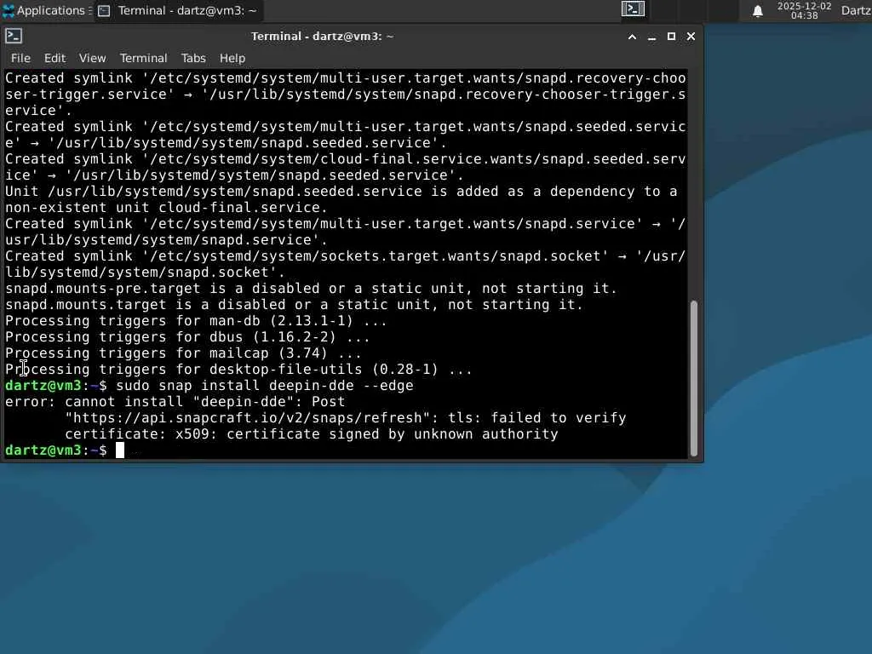The image size is (872, 654).
Task: Open the Edit menu
Action: click(54, 58)
